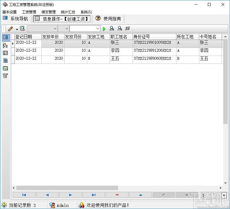Open the 工资管理 menu

29,12
